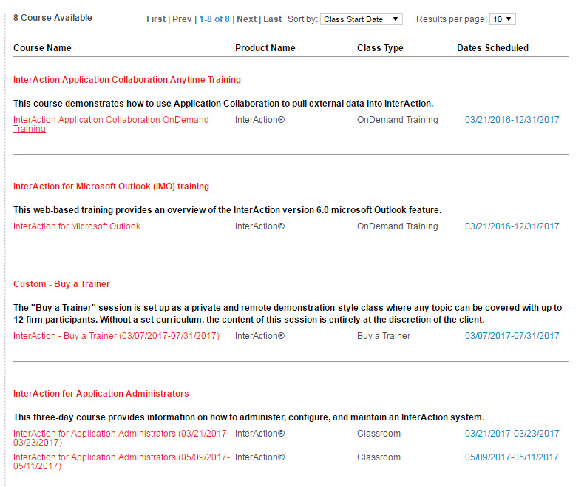Click the Product Name column header

click(x=265, y=48)
